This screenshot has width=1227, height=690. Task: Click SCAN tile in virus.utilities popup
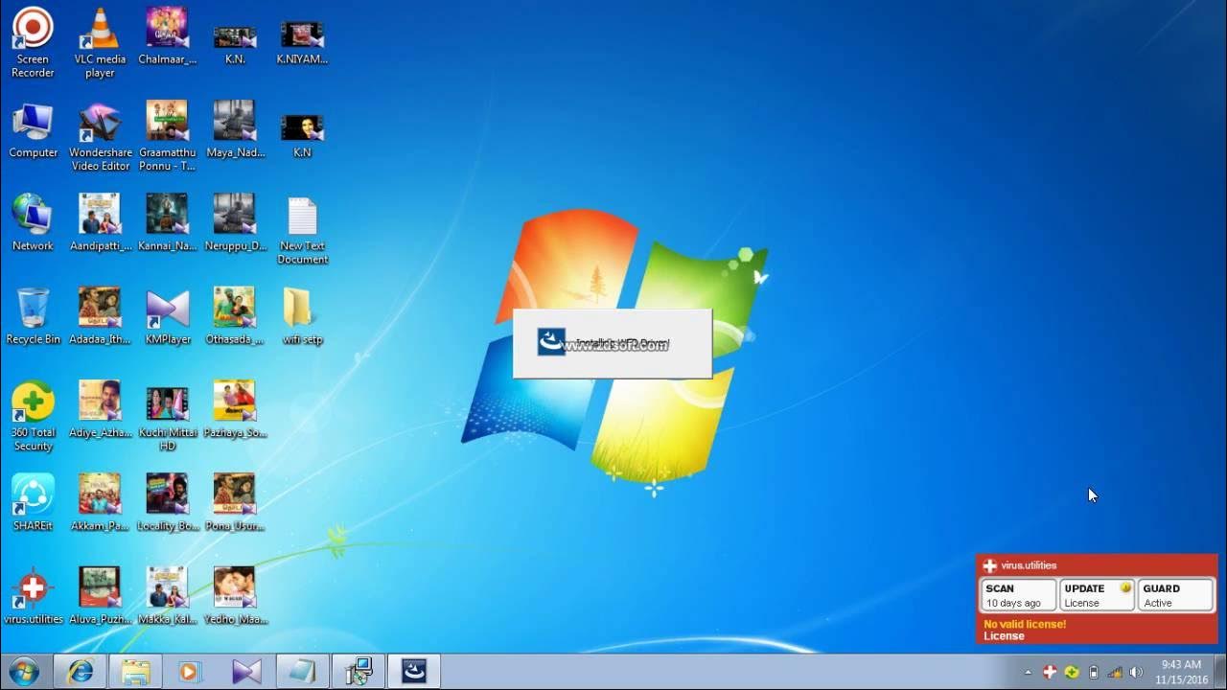[1018, 595]
